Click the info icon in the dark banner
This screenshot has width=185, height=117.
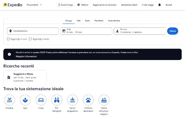pos(9,54)
